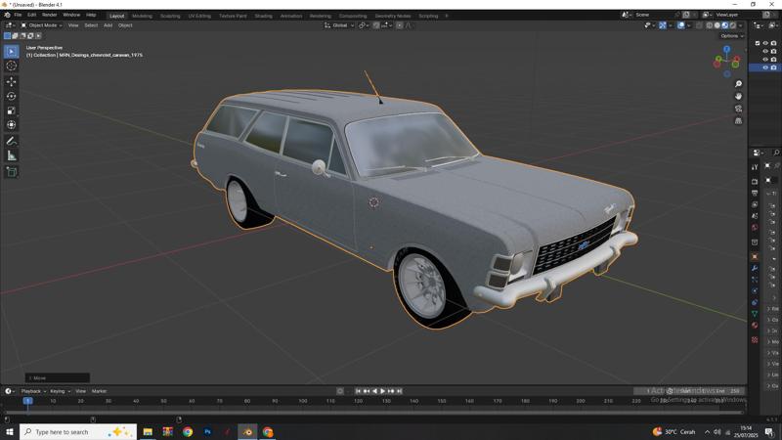Hide the highlighted object using eye icon
The image size is (782, 440).
[765, 67]
